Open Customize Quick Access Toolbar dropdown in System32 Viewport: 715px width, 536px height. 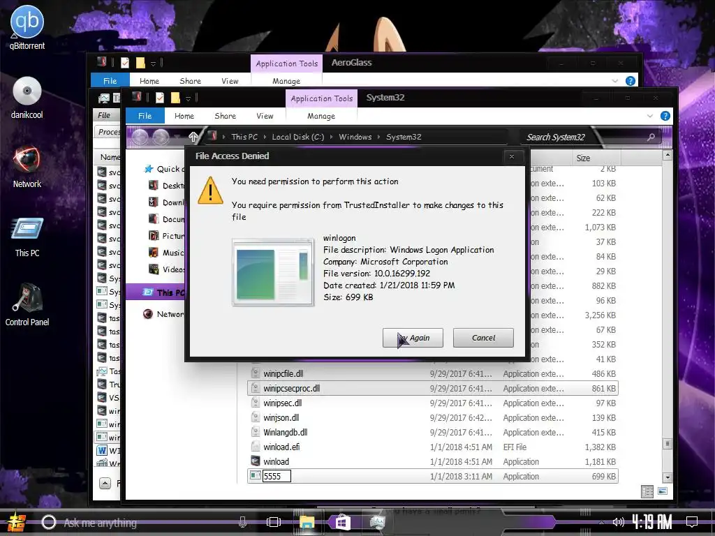pos(188,98)
